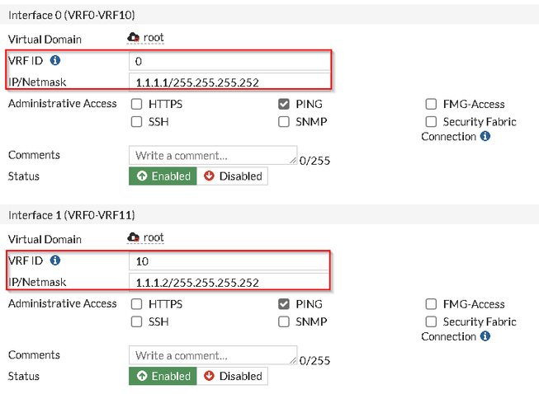The width and height of the screenshot is (539, 394).
Task: Set Interface 1 status to Enabled
Action: [x=163, y=376]
